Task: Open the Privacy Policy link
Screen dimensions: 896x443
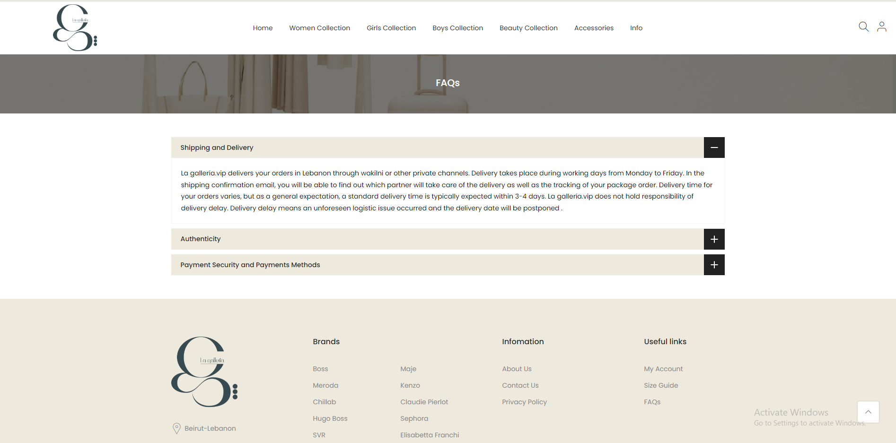Action: [x=524, y=402]
